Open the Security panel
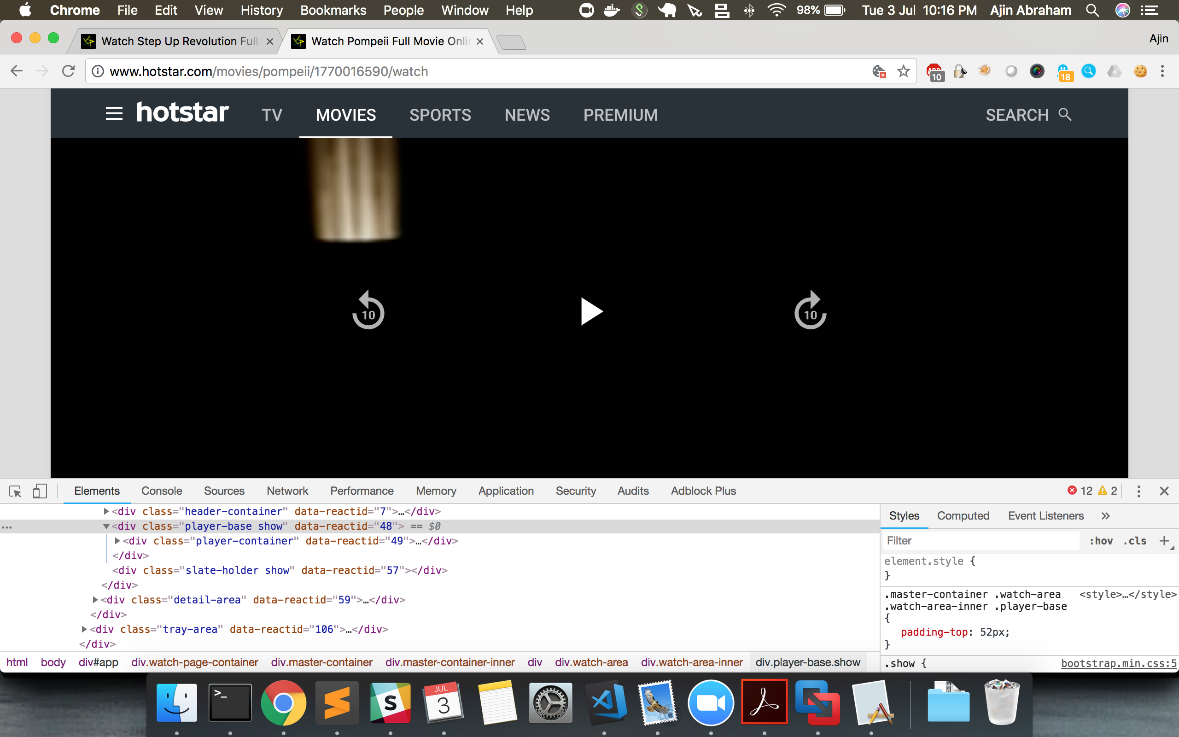The height and width of the screenshot is (737, 1179). pos(576,491)
